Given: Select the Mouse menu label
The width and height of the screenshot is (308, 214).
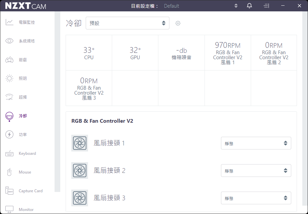Looking at the screenshot, I should pos(25,172).
